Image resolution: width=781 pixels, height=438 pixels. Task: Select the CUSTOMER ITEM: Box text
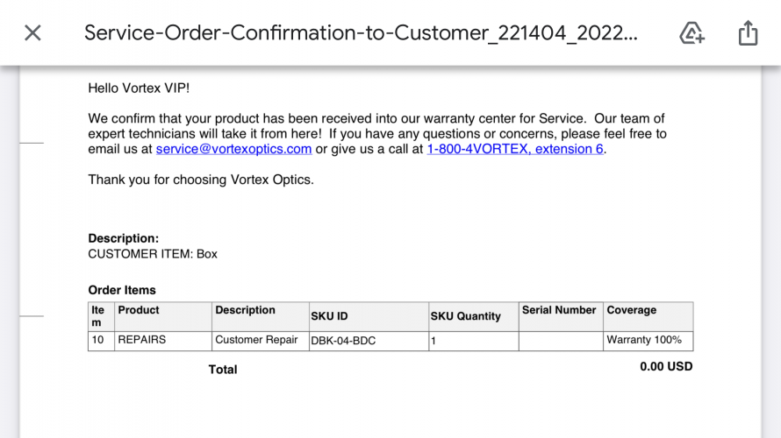(153, 254)
